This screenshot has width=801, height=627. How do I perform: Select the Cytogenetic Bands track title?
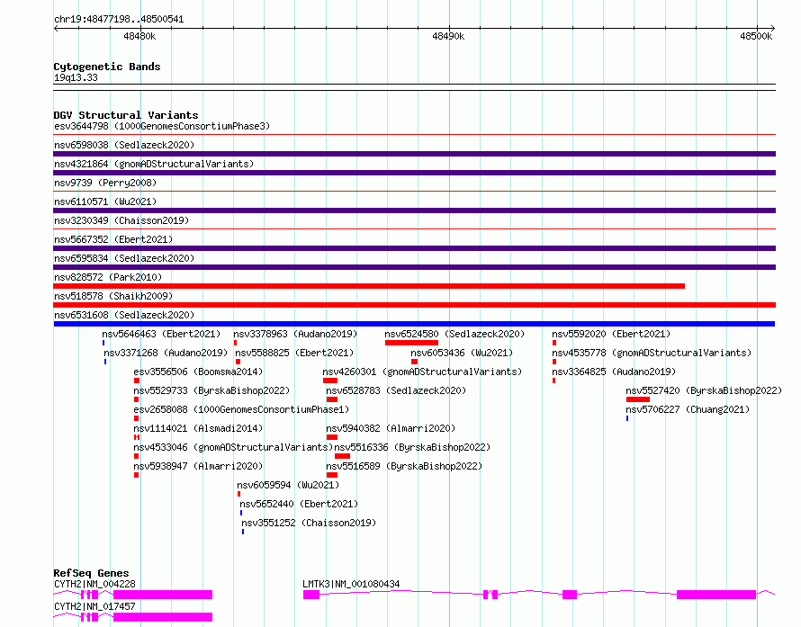pos(107,67)
